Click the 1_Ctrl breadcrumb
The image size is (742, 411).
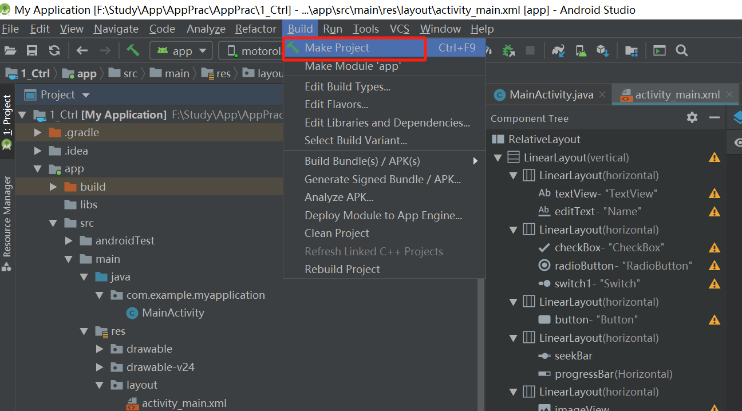point(27,73)
